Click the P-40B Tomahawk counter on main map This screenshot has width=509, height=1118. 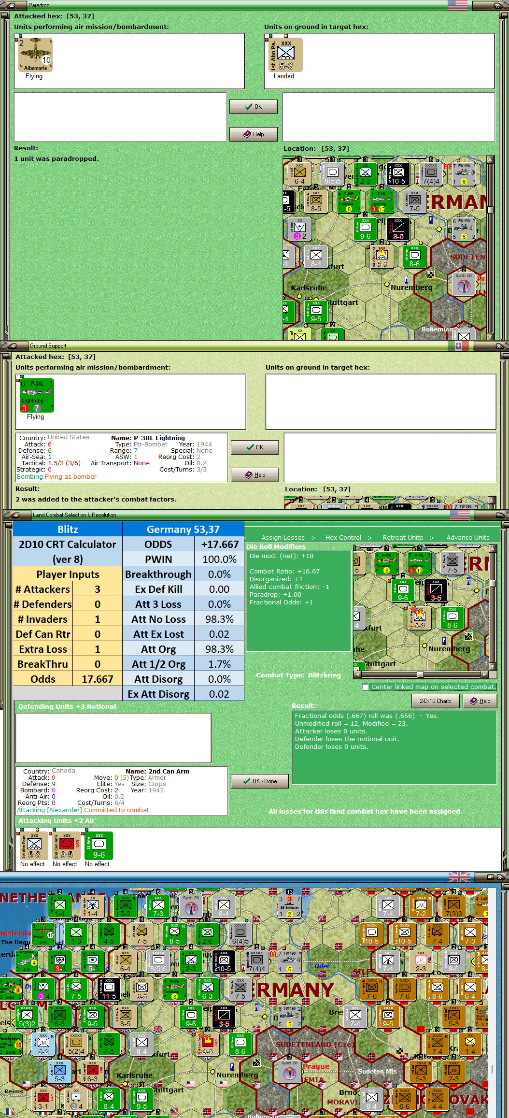pyautogui.click(x=174, y=989)
